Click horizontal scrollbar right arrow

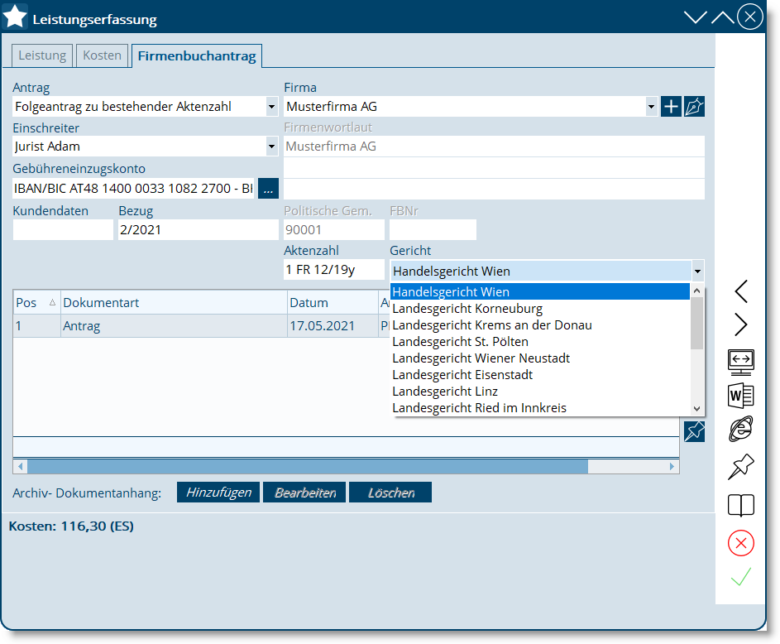(x=672, y=466)
